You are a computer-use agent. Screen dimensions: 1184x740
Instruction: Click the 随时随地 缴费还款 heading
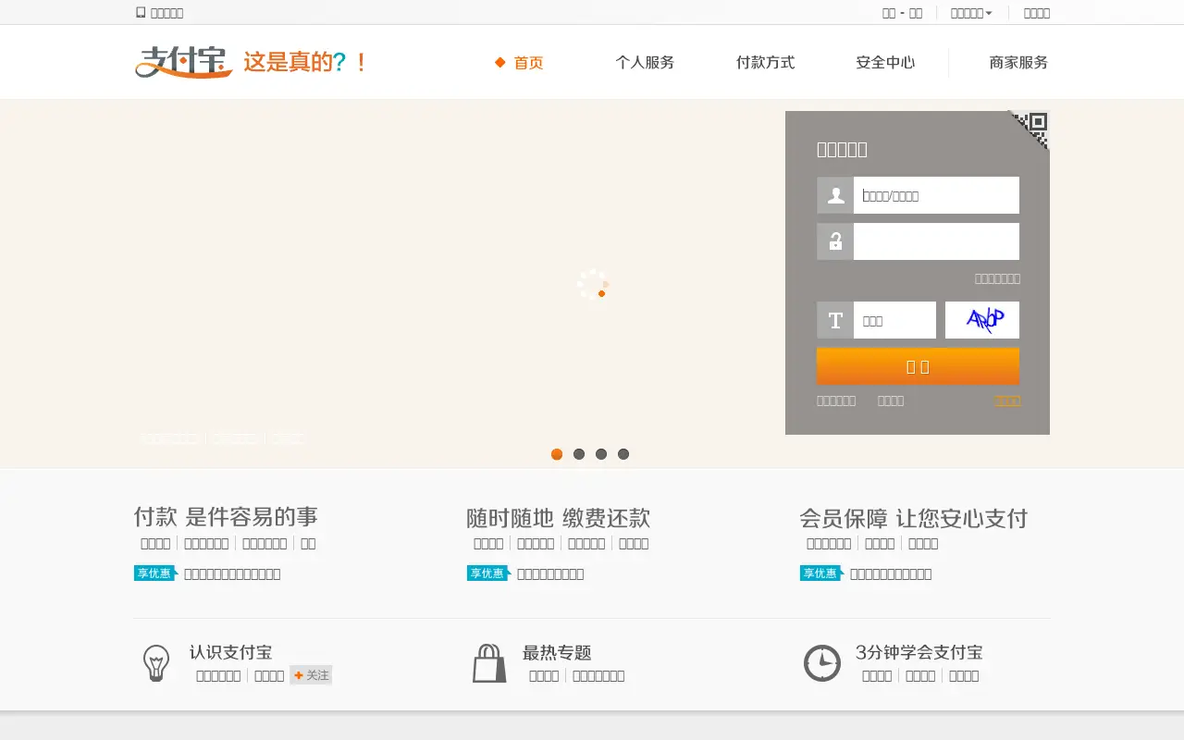pos(559,517)
